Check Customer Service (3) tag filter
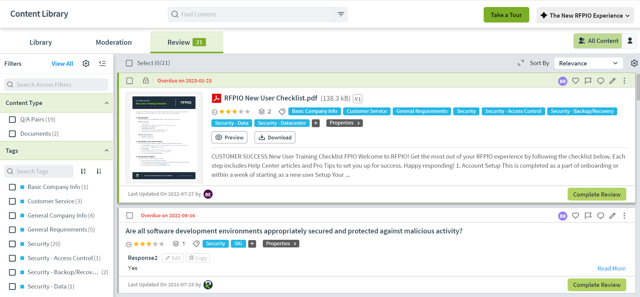Image resolution: width=640 pixels, height=297 pixels. coord(12,201)
